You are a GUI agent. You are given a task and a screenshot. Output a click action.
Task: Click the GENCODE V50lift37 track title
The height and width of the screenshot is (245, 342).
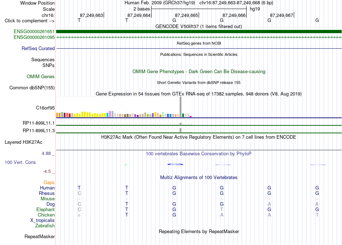pos(199,26)
